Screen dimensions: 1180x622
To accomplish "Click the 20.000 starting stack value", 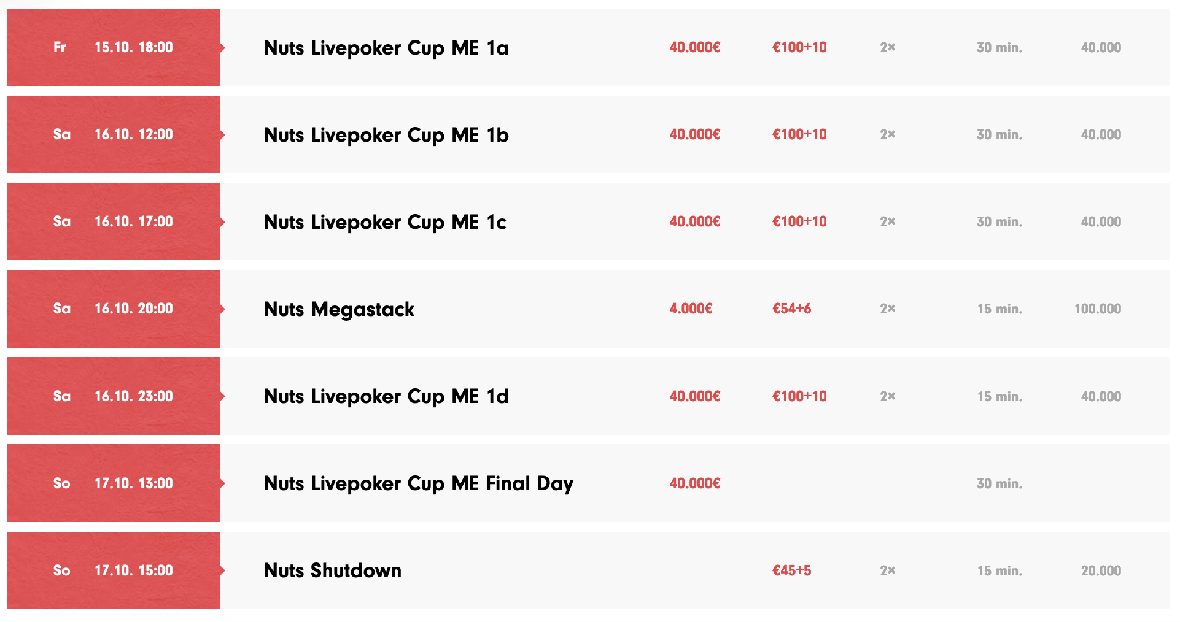I will pyautogui.click(x=1101, y=570).
